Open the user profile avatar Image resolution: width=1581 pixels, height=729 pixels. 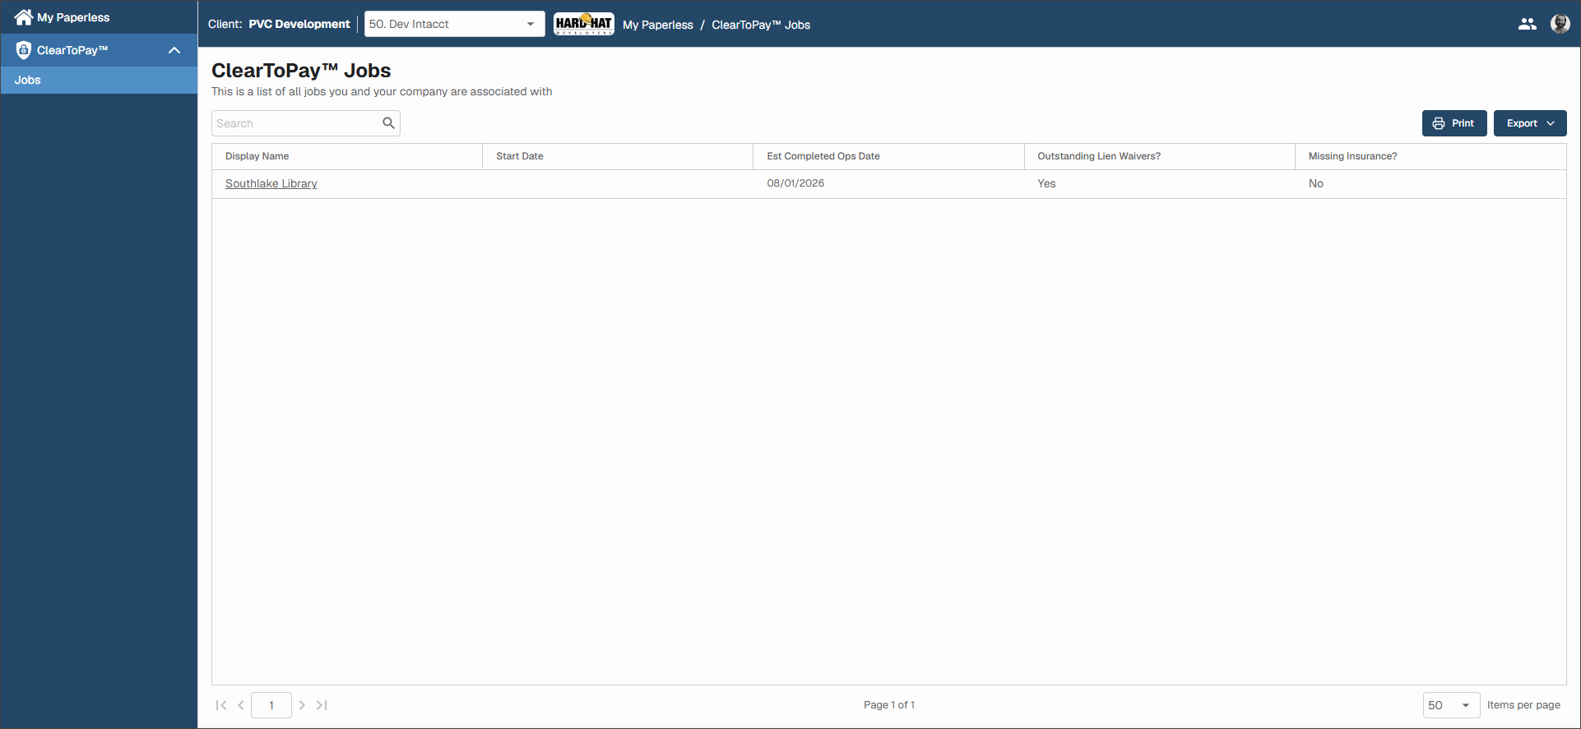click(x=1560, y=24)
